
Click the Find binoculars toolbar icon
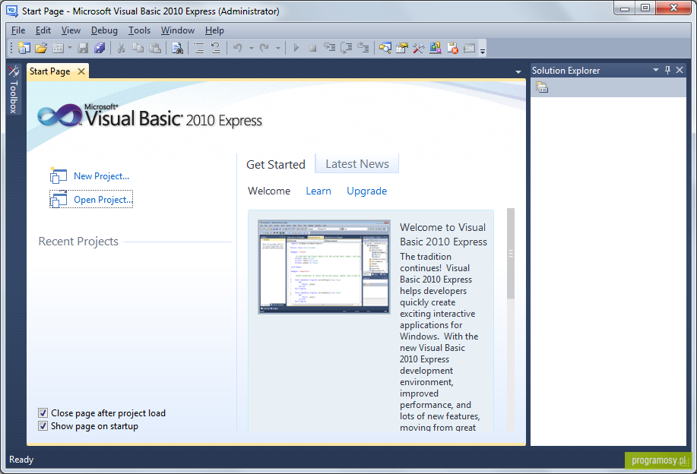[177, 48]
